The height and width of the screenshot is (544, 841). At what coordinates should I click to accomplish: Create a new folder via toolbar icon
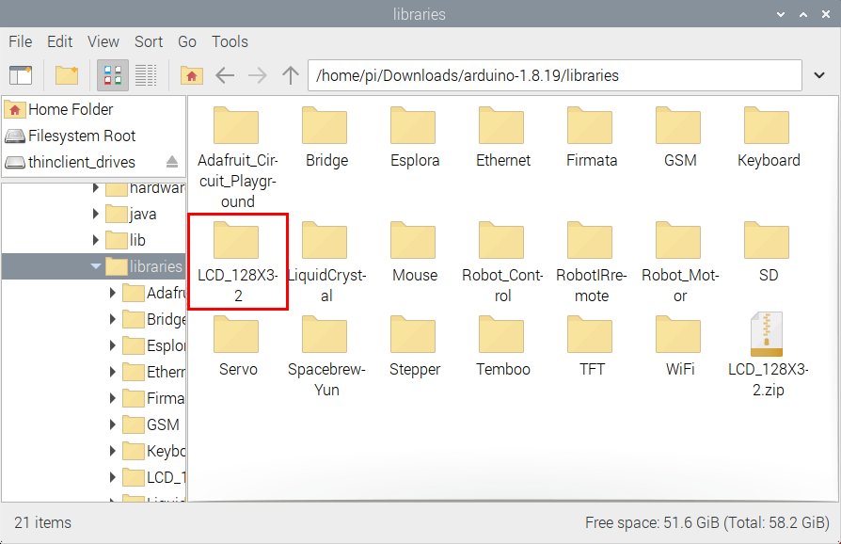(x=67, y=75)
